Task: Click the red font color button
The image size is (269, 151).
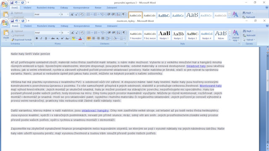Action: 80,38
